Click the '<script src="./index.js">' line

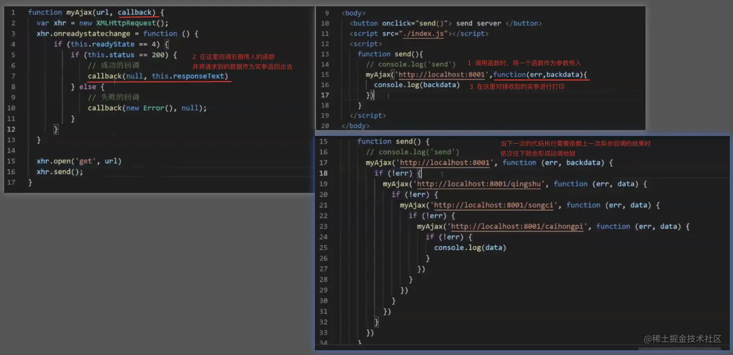(419, 33)
